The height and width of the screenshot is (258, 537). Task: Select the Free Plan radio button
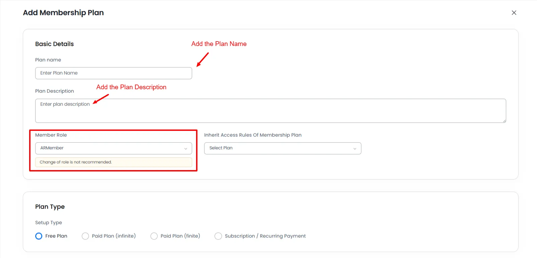tap(39, 236)
